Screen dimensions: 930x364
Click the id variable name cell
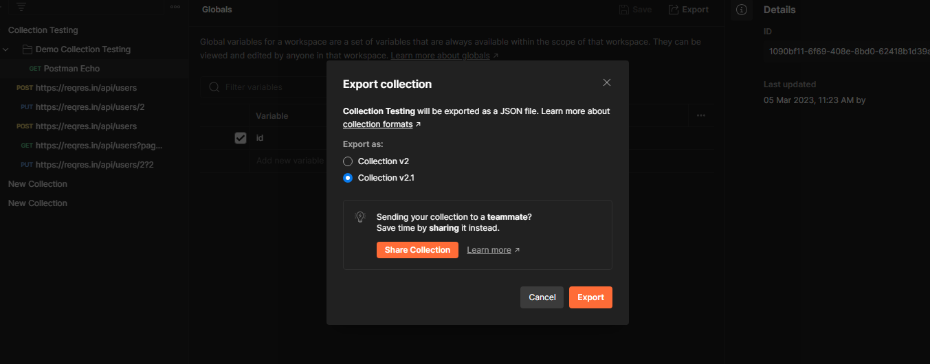pos(260,138)
